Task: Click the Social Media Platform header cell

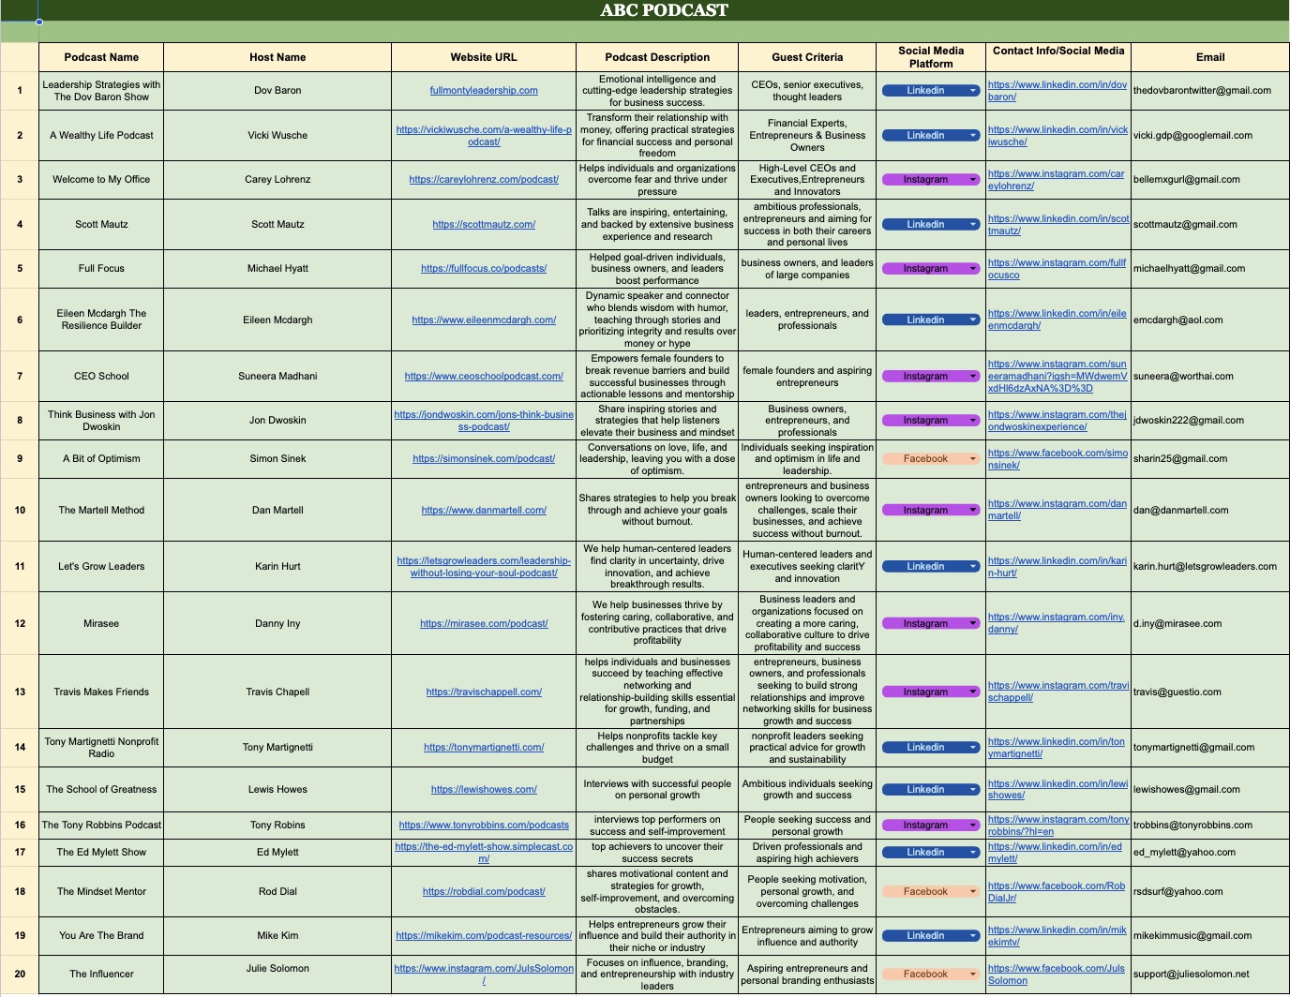Action: 931,57
